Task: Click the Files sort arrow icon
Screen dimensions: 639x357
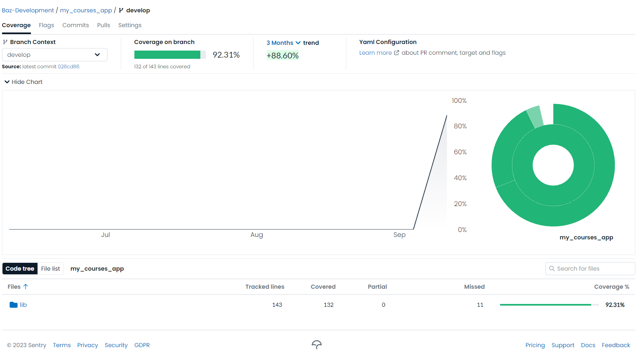Action: [26, 287]
